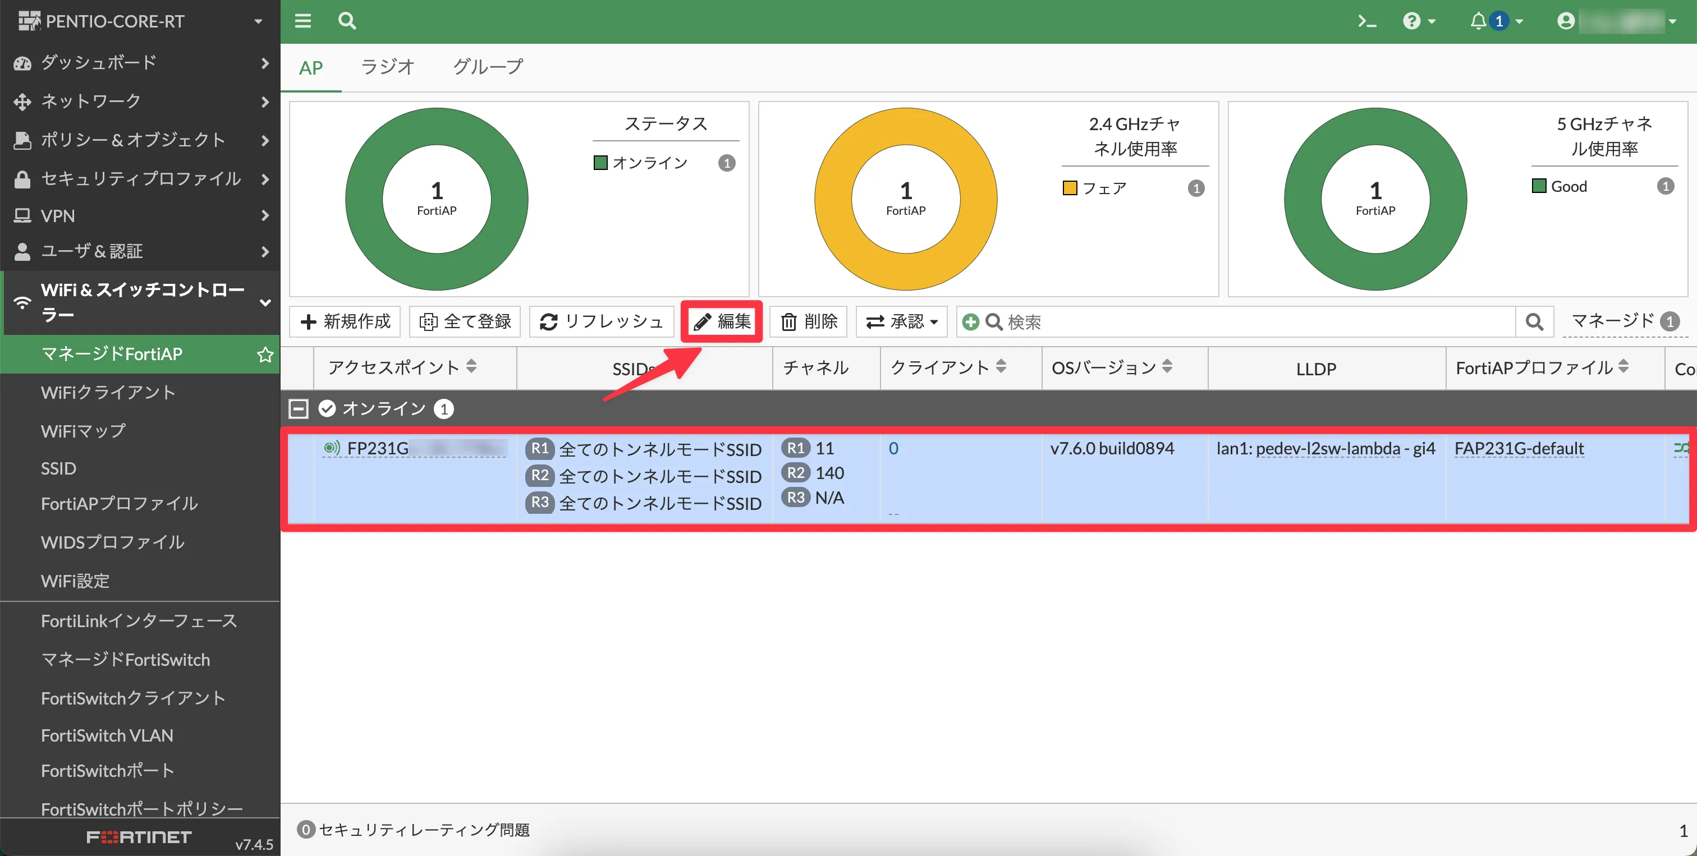1697x856 pixels.
Task: Click the v7.6.0 build0894 cell
Action: pos(1112,448)
